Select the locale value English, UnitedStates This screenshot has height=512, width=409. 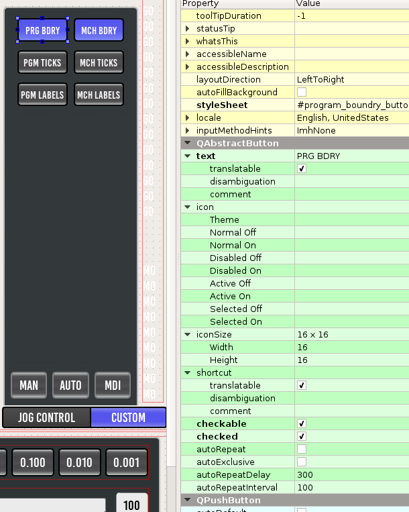tap(352, 117)
